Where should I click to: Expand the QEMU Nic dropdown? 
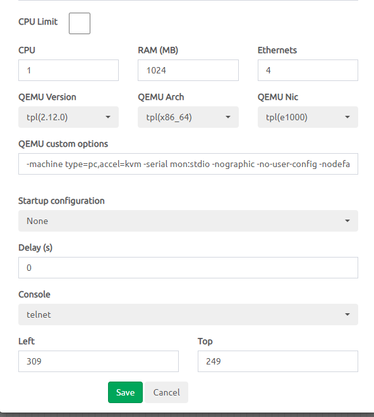308,117
